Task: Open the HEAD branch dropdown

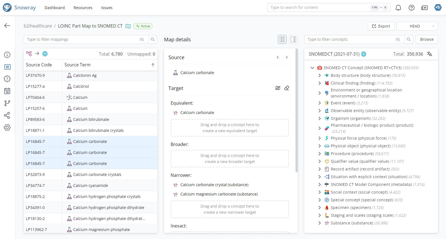Action: (417, 26)
